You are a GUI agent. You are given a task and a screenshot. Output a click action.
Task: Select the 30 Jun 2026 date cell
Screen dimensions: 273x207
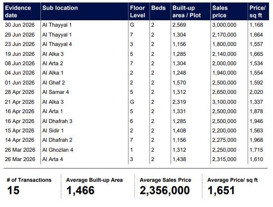coord(20,25)
